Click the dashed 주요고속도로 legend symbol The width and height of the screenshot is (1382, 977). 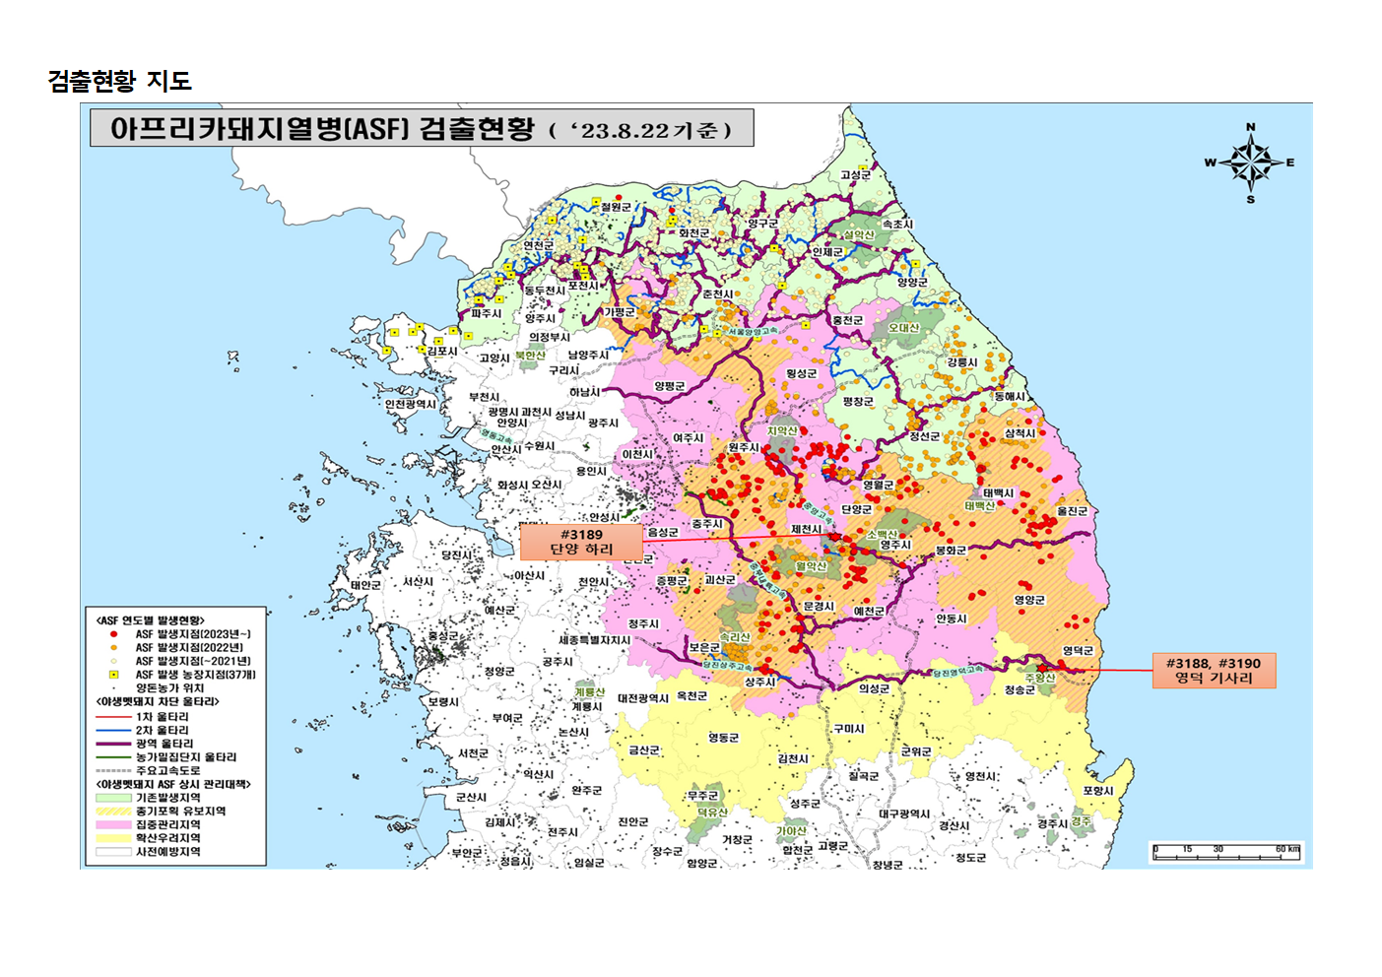click(x=113, y=771)
